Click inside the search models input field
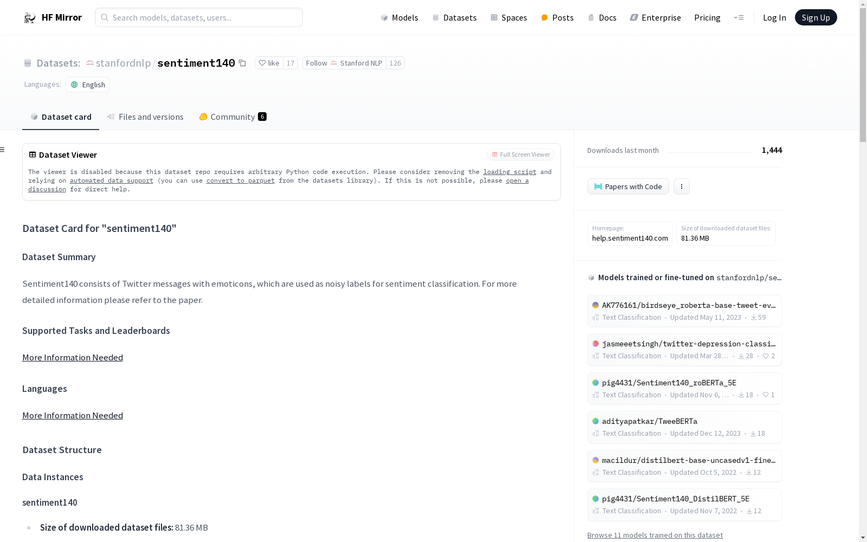867x542 pixels. pos(199,17)
